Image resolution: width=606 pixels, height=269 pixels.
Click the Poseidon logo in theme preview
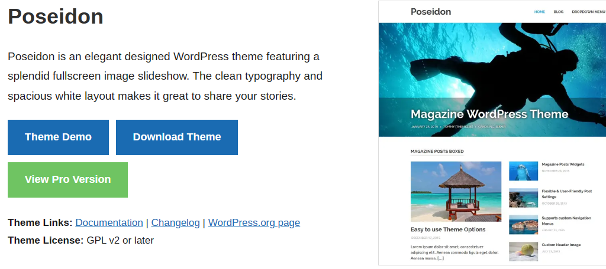pos(431,12)
